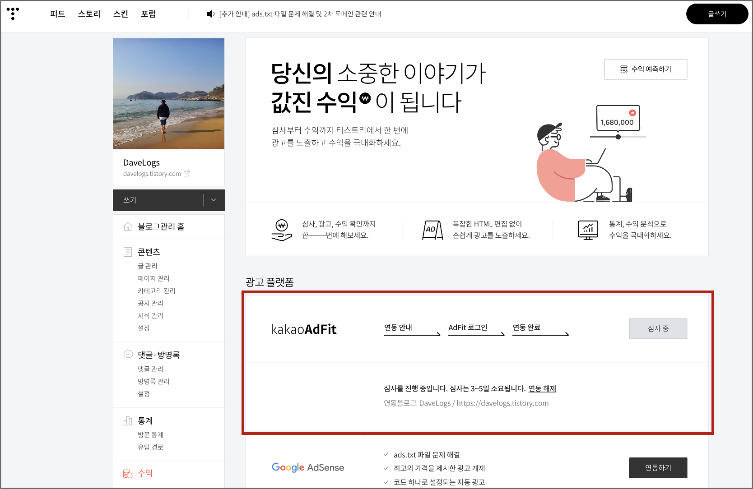Viewport: 753px width, 489px height.
Task: Click the 쓰기 sidebar button
Action: point(158,200)
